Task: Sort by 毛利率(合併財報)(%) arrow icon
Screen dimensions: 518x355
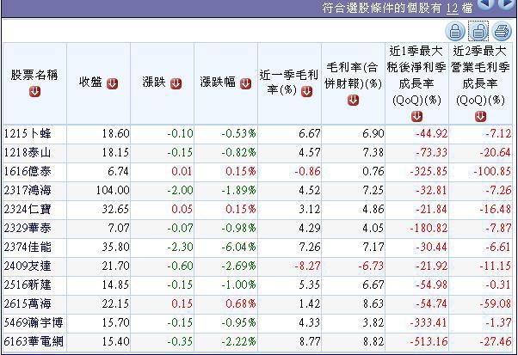Action: (x=353, y=100)
